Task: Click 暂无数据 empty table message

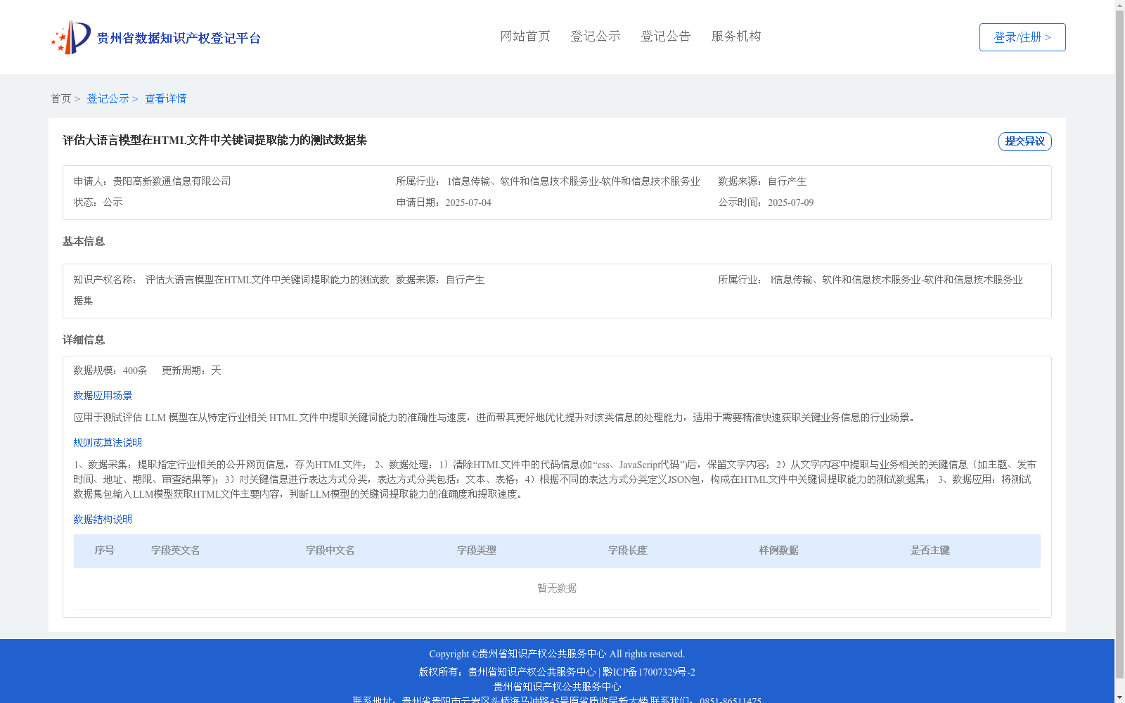Action: coord(557,588)
